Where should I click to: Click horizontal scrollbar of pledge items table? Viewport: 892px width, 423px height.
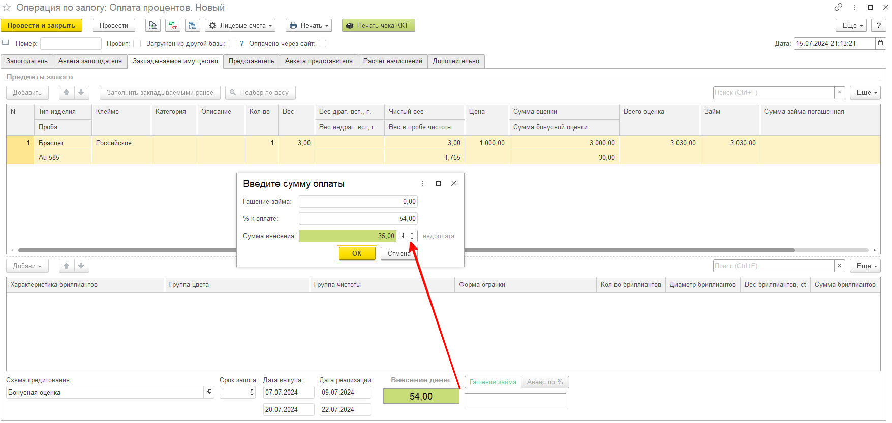(x=406, y=250)
